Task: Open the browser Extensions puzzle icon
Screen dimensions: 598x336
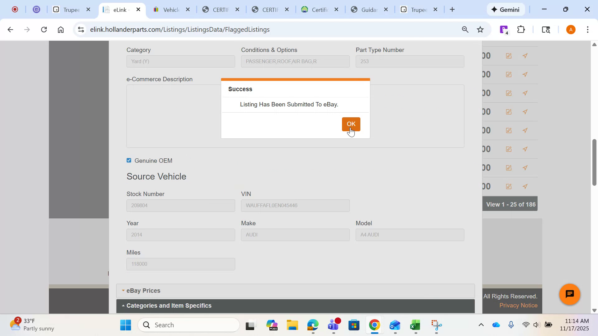Action: point(521,29)
